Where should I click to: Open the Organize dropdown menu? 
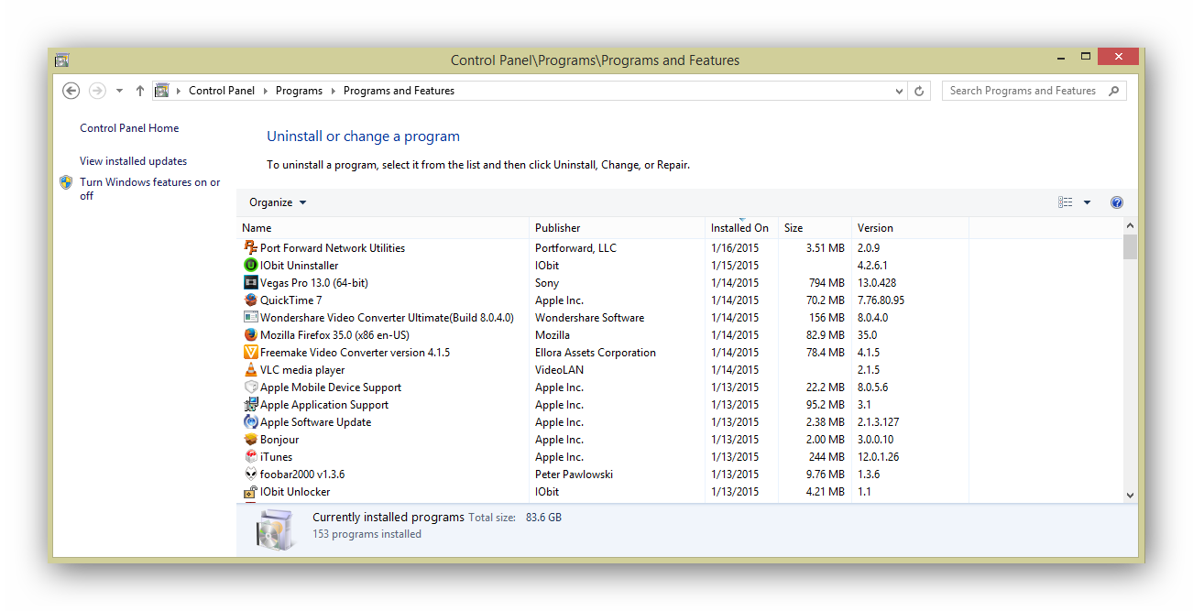pos(278,202)
